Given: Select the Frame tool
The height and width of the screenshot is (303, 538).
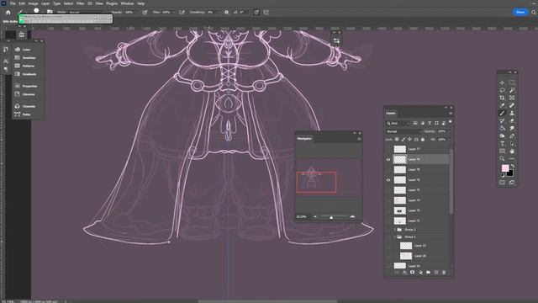Looking at the screenshot, I should coord(512,98).
